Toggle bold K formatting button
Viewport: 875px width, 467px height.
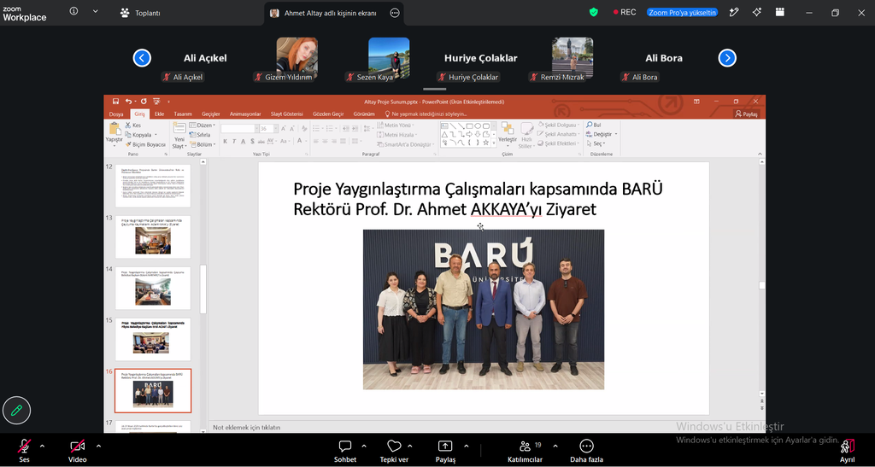(x=226, y=143)
